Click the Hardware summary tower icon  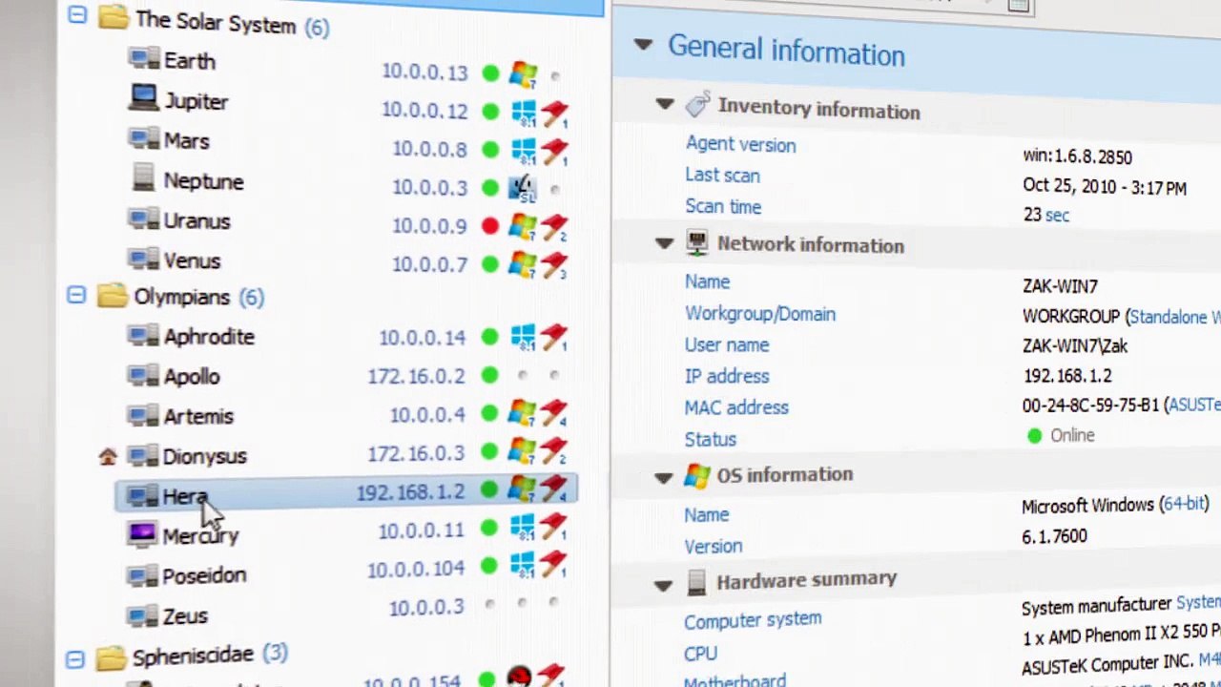[x=696, y=583]
